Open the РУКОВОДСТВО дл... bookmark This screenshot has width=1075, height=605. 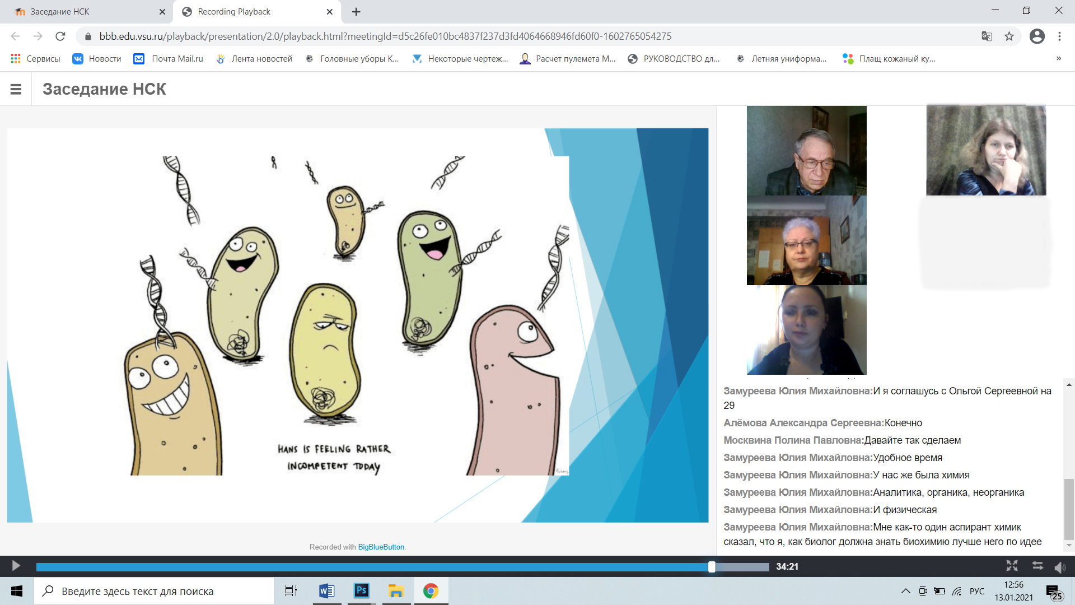[674, 59]
